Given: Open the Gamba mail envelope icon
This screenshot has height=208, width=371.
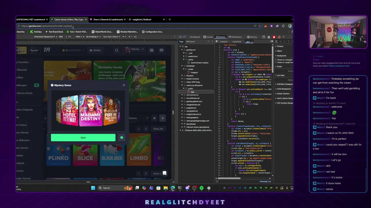Looking at the screenshot, I should click(152, 50).
